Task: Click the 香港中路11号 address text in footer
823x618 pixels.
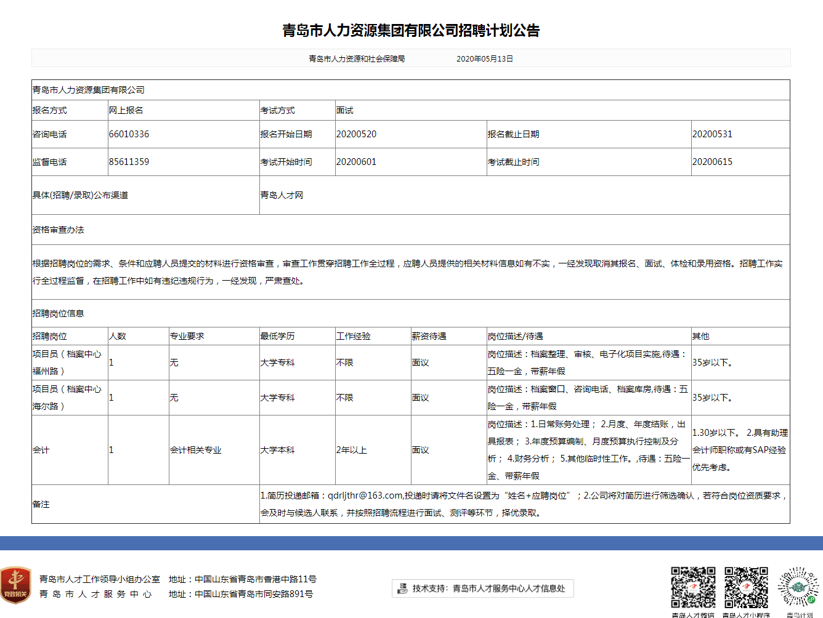Action: [290, 579]
